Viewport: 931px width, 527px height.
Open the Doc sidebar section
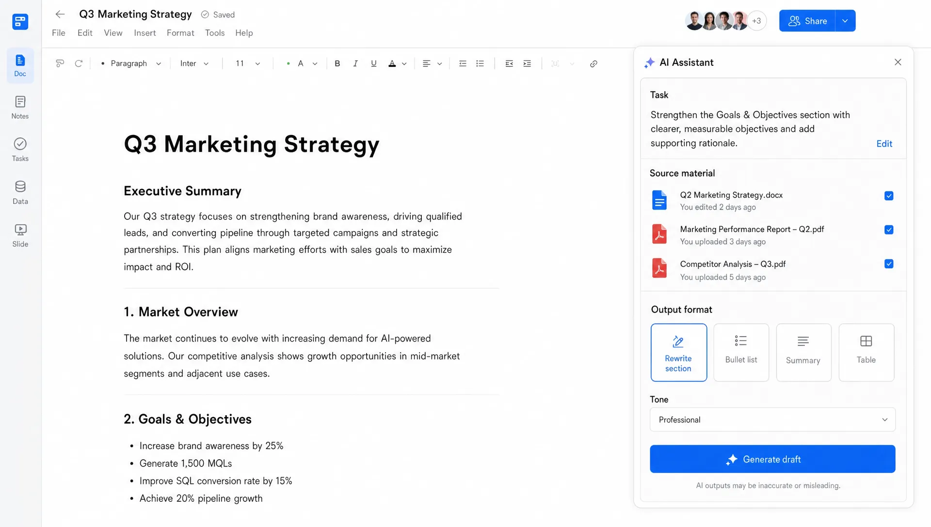pyautogui.click(x=20, y=65)
